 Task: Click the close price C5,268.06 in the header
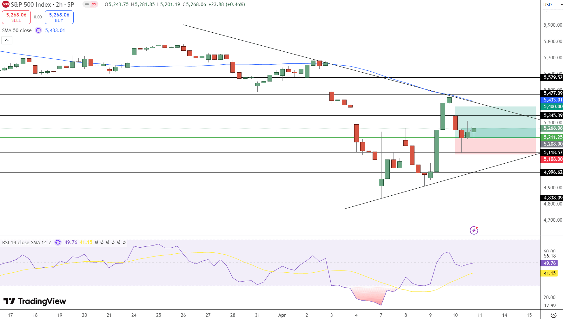[x=194, y=4]
